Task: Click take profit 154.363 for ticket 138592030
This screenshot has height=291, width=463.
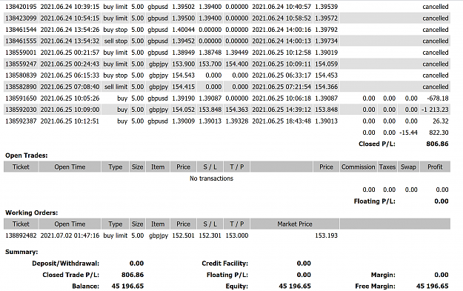Action: pos(237,110)
